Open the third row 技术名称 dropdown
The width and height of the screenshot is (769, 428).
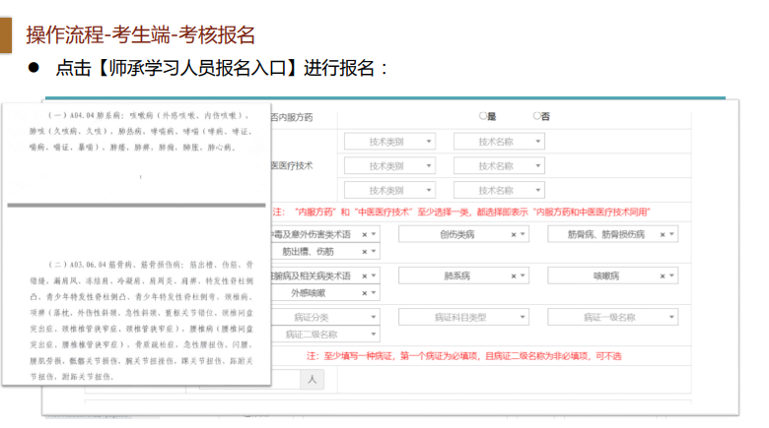pyautogui.click(x=499, y=190)
